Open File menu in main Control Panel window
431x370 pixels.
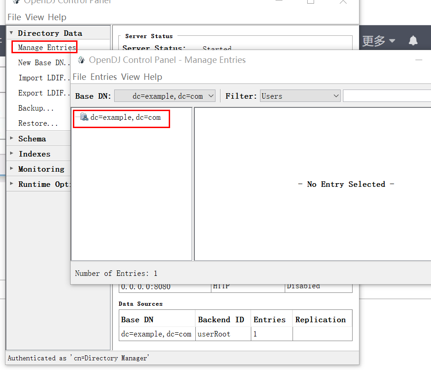(x=14, y=17)
